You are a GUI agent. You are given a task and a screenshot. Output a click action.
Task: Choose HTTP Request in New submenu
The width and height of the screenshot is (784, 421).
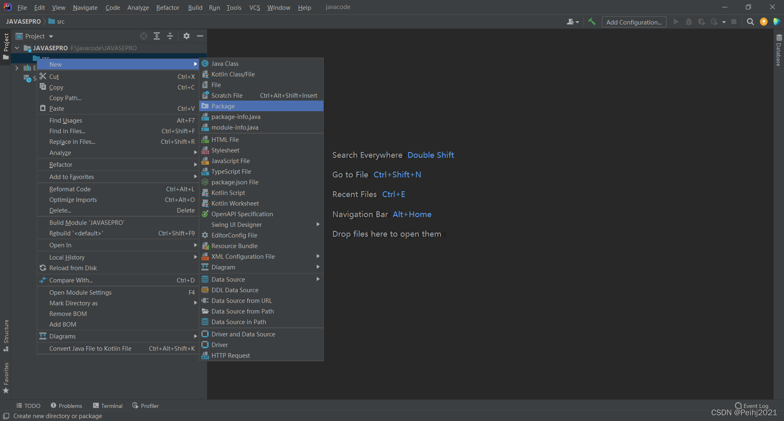(x=261, y=356)
